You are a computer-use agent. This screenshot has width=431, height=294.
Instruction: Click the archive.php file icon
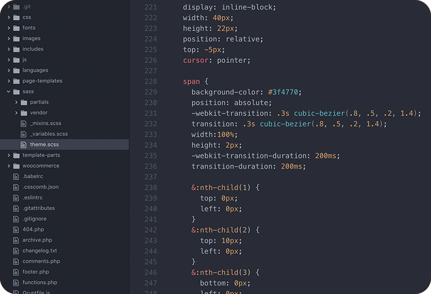coord(16,240)
